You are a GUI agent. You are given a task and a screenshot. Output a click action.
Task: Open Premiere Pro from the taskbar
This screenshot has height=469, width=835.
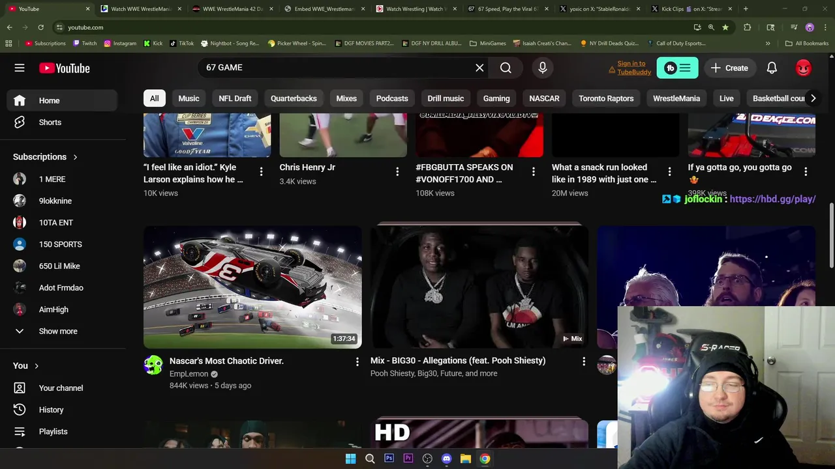coord(408,459)
